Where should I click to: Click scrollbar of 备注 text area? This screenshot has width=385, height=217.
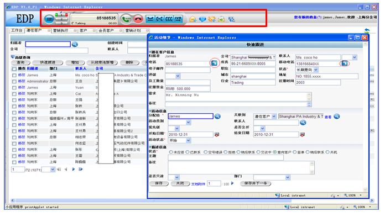(x=312, y=167)
